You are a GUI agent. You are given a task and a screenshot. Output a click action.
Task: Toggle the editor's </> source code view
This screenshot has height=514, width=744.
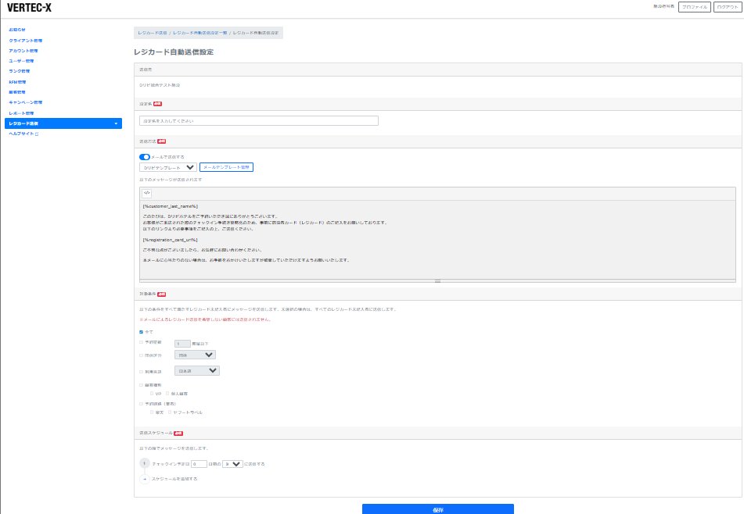(x=146, y=193)
